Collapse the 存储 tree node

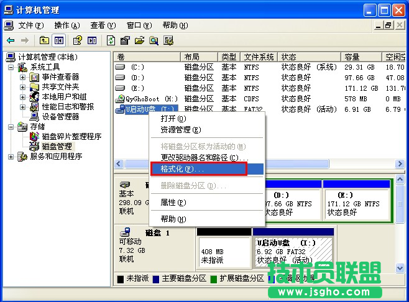tap(12, 127)
